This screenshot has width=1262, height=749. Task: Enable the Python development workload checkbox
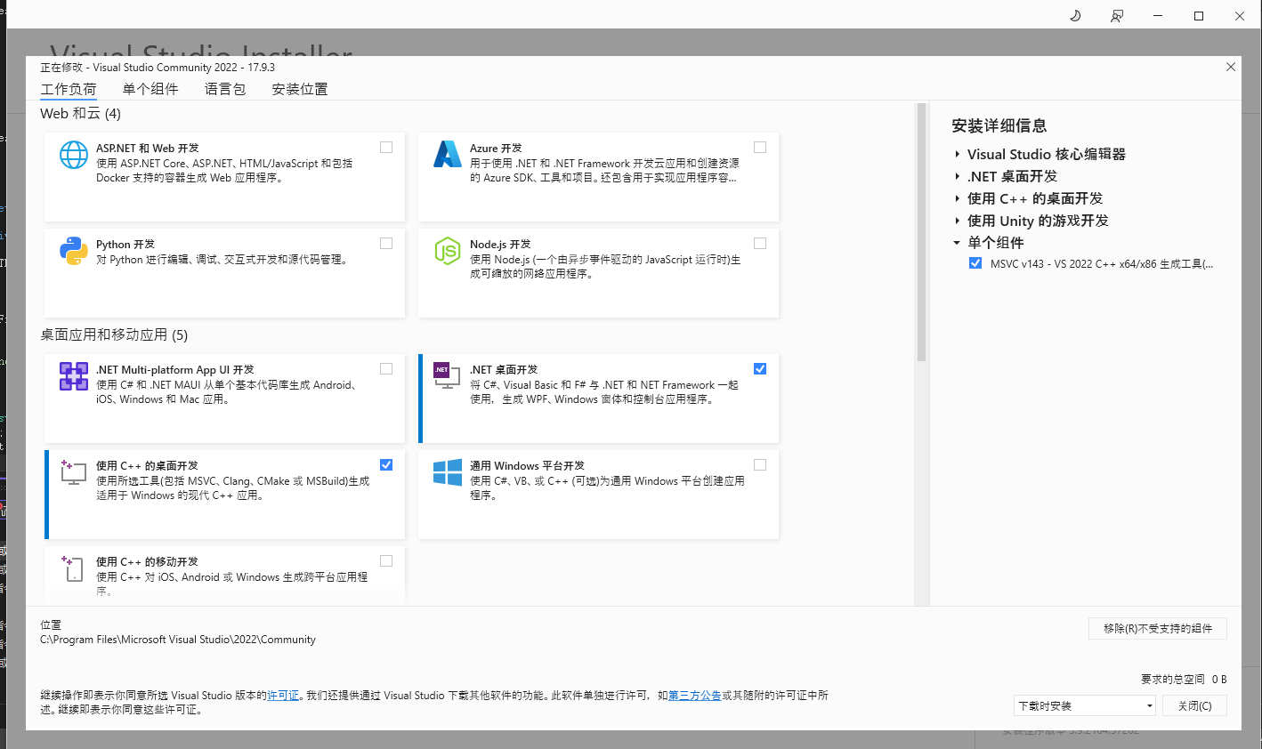tap(386, 244)
